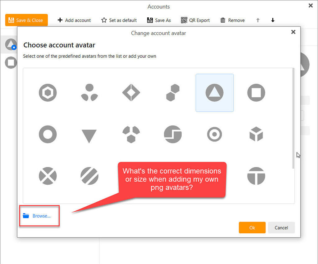Click Add account in the toolbar
318x264 pixels.
(74, 20)
